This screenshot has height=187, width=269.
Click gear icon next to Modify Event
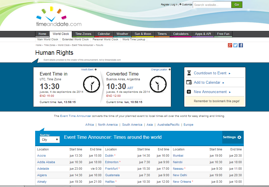[96, 70]
